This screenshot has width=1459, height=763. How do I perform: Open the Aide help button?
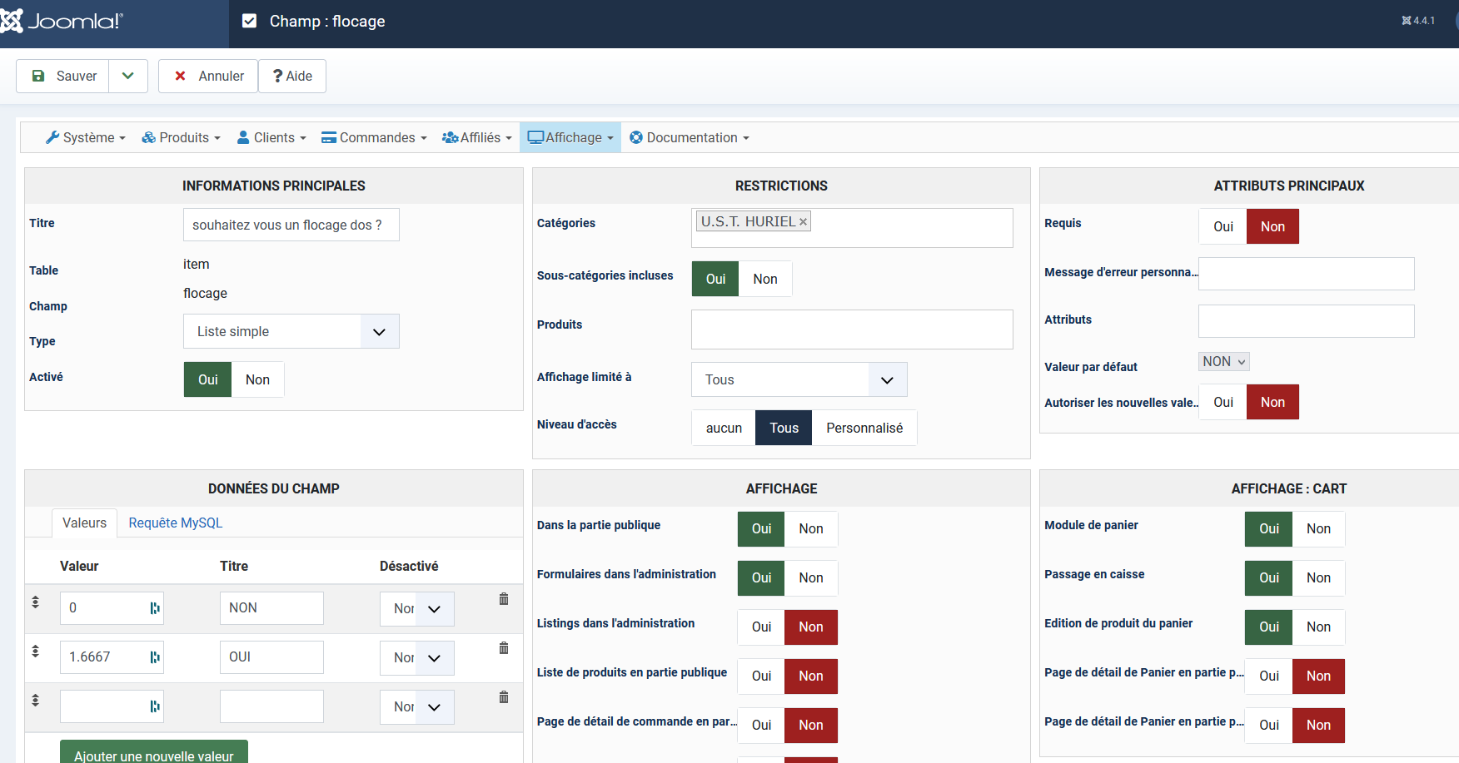[x=292, y=76]
